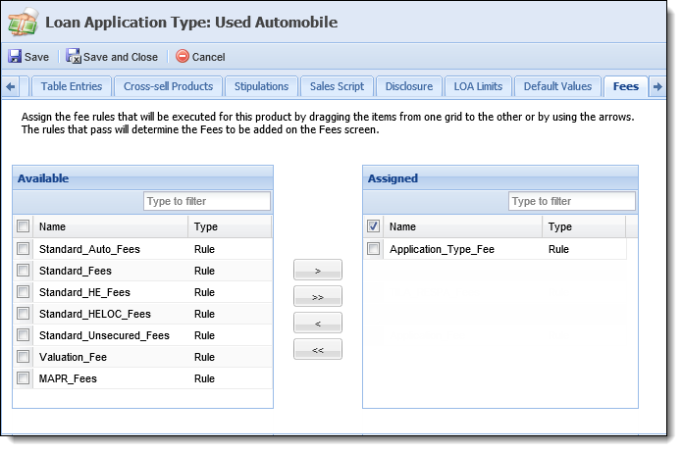The height and width of the screenshot is (451, 682).
Task: Click the single right arrow assign button
Action: [318, 271]
